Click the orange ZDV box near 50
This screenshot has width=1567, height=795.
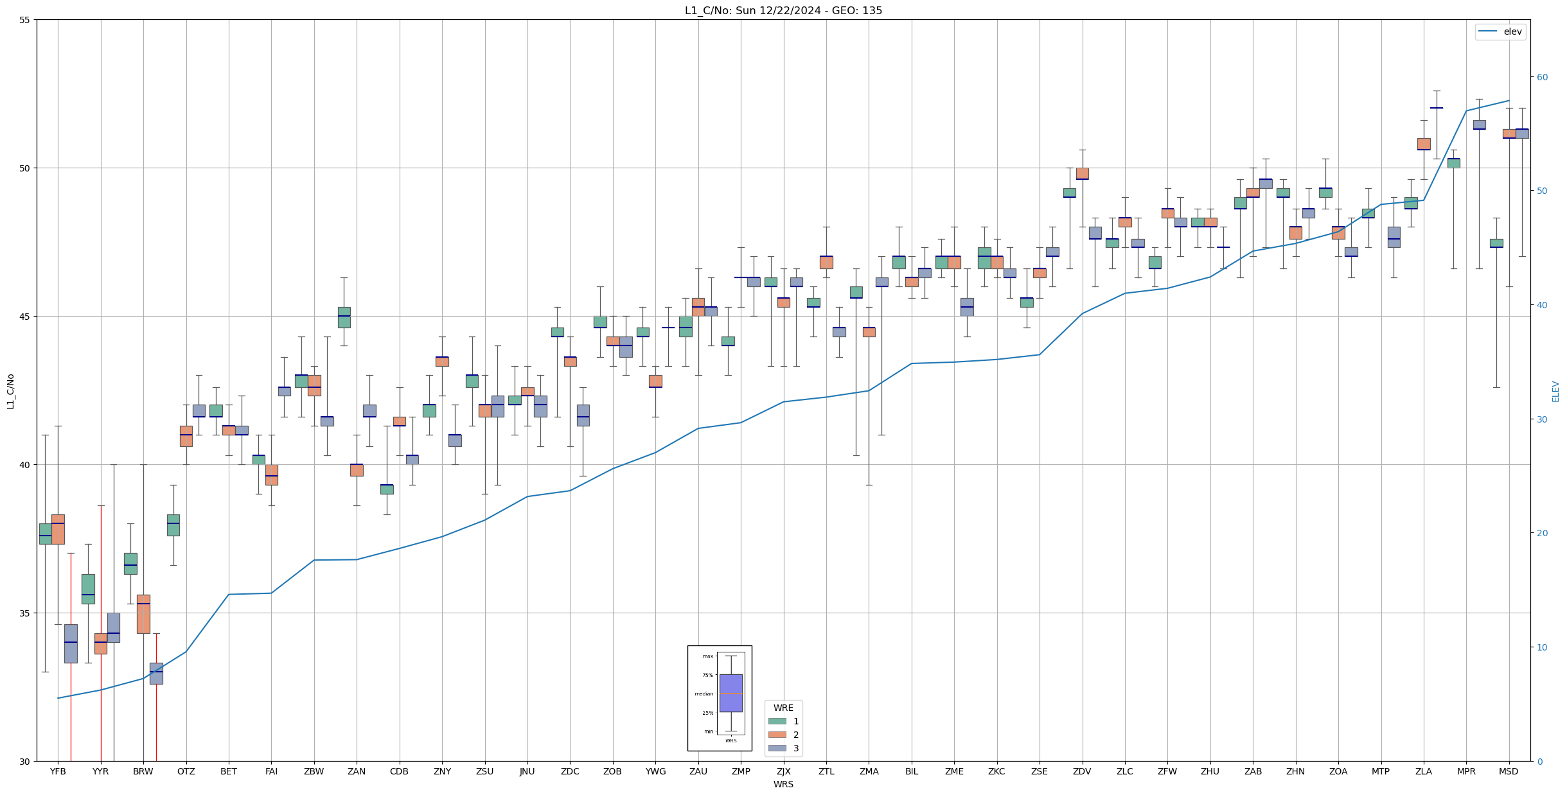point(1082,173)
